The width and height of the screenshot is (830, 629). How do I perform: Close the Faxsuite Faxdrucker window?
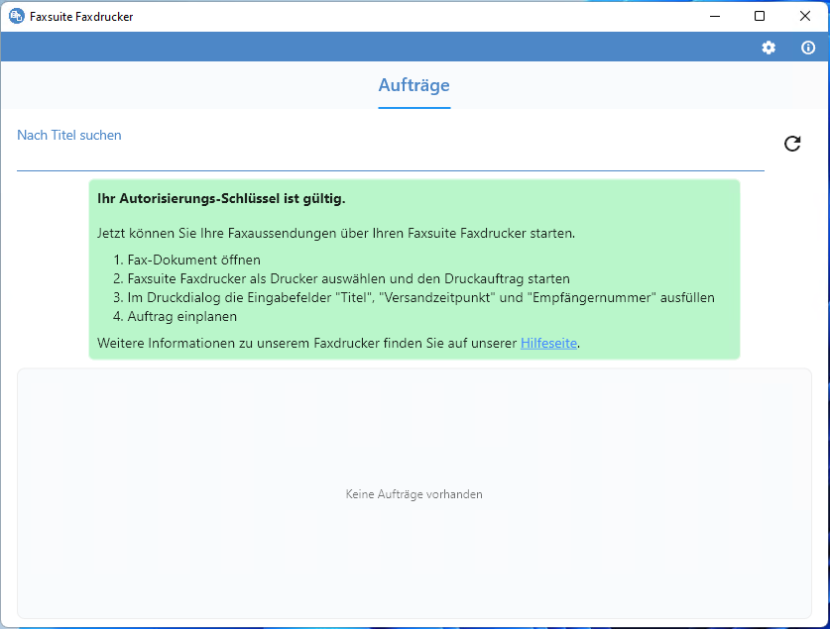[x=805, y=17]
